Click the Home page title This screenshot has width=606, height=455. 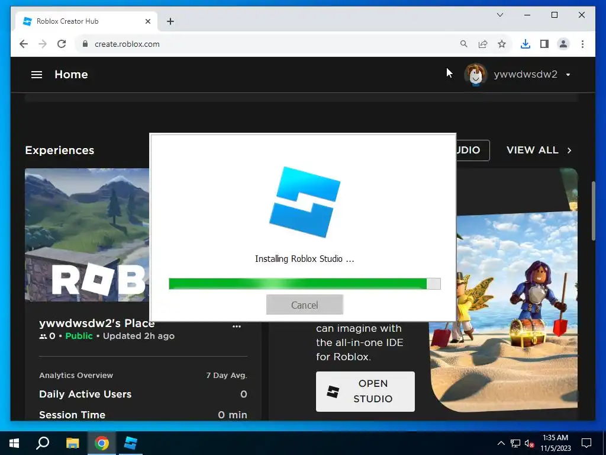(71, 74)
